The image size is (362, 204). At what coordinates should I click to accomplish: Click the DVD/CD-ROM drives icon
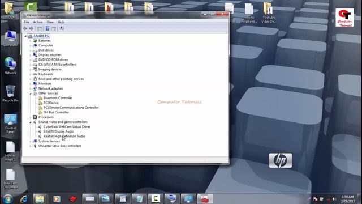pos(35,59)
